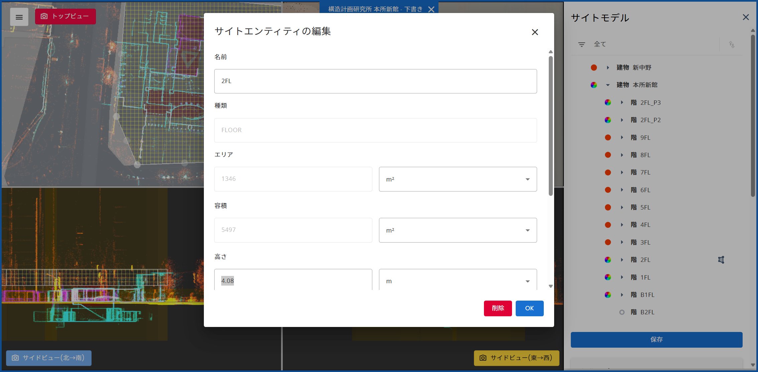Click the サイドビュー(北→南) button
The image size is (758, 372).
49,358
